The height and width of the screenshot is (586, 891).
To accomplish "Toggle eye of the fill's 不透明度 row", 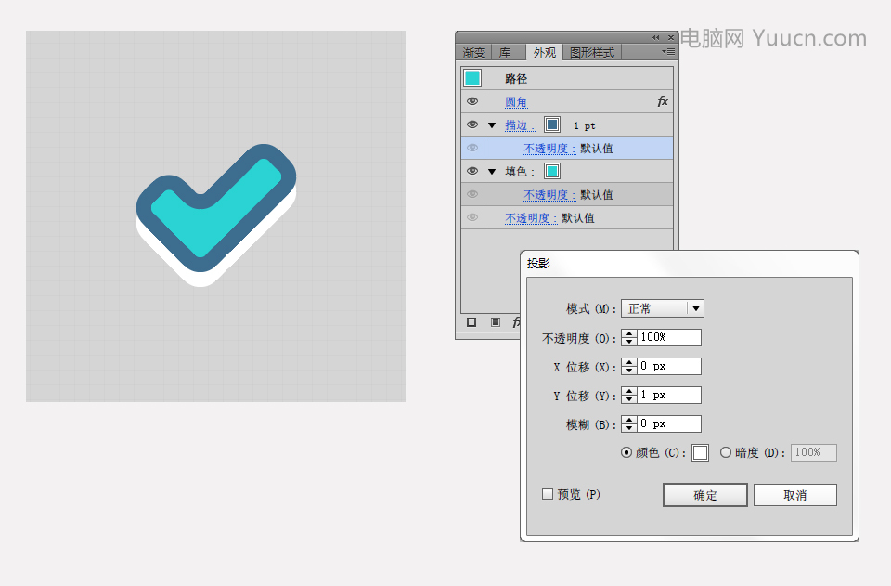I will 472,194.
